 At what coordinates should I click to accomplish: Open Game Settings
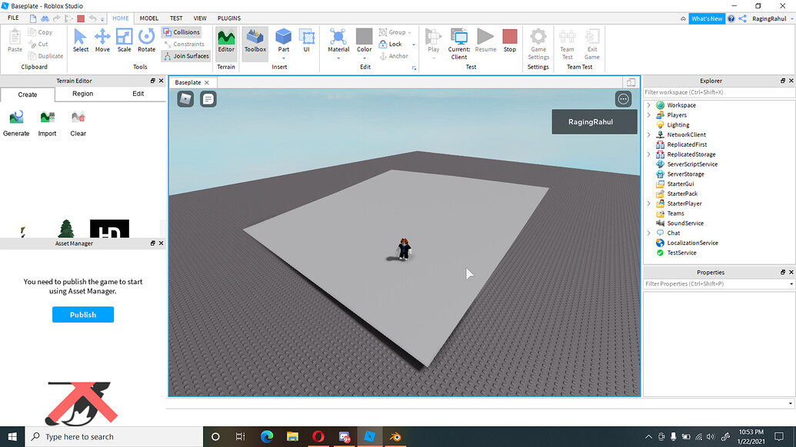pyautogui.click(x=538, y=45)
